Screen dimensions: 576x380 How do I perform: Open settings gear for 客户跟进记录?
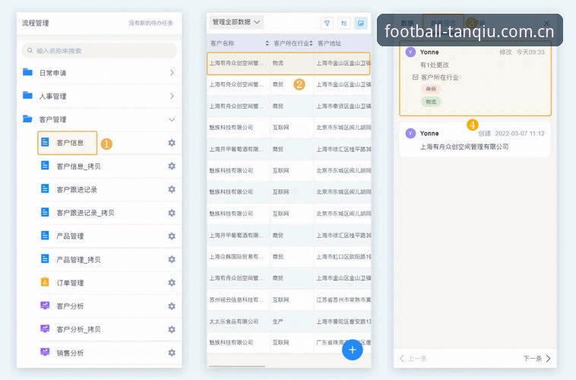(x=172, y=189)
